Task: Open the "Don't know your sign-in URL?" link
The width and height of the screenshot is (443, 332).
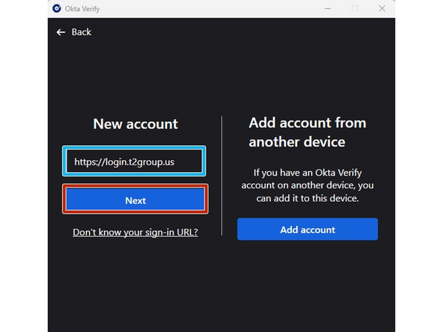Action: (x=135, y=232)
